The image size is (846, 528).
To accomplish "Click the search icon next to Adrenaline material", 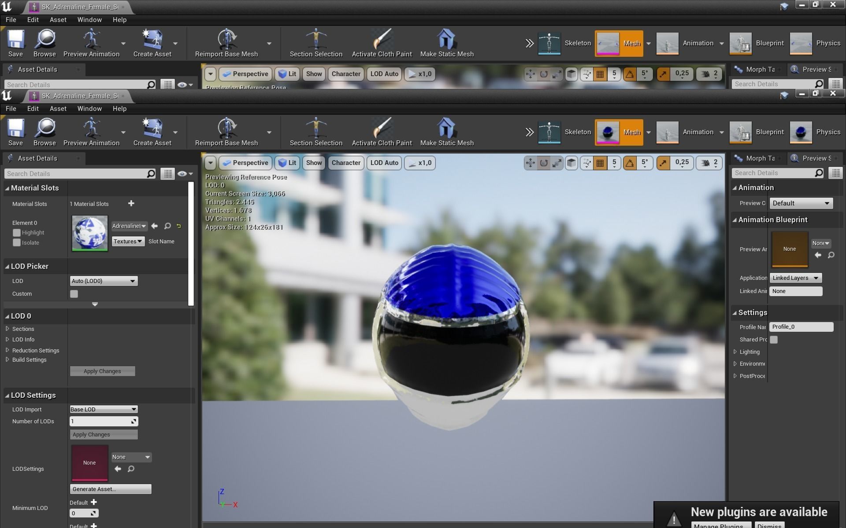I will pos(167,226).
